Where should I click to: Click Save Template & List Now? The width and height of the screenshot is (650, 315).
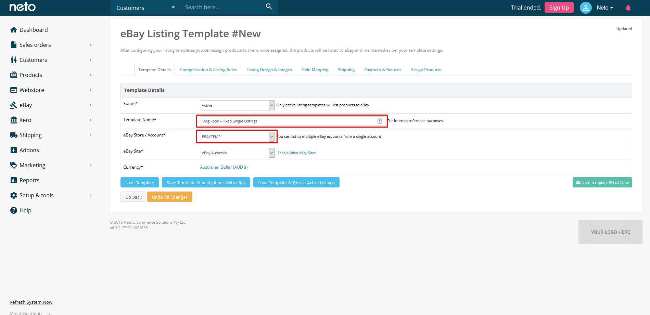(x=602, y=183)
